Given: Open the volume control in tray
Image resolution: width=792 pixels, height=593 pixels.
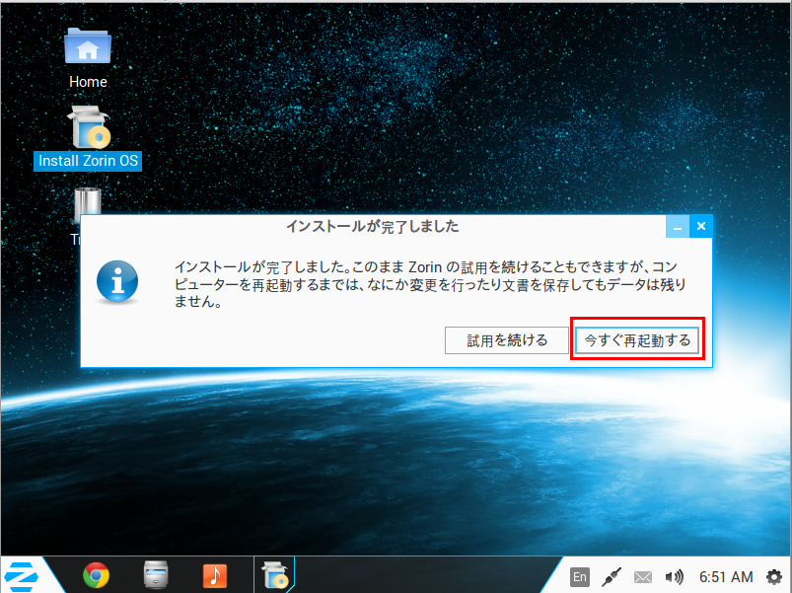Looking at the screenshot, I should tap(674, 576).
